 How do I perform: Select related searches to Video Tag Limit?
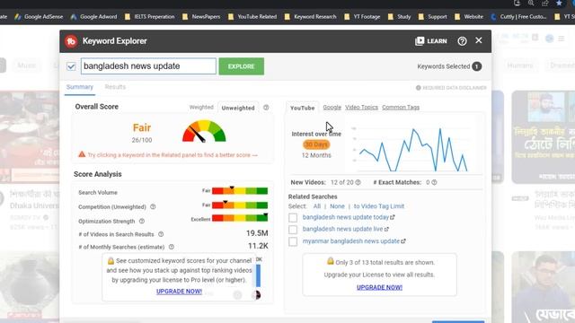tap(379, 206)
